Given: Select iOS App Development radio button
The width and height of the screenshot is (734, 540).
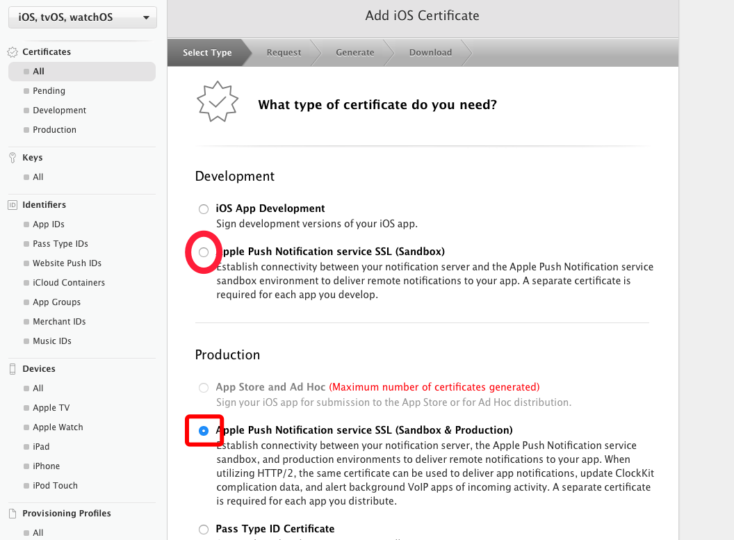Looking at the screenshot, I should (204, 209).
